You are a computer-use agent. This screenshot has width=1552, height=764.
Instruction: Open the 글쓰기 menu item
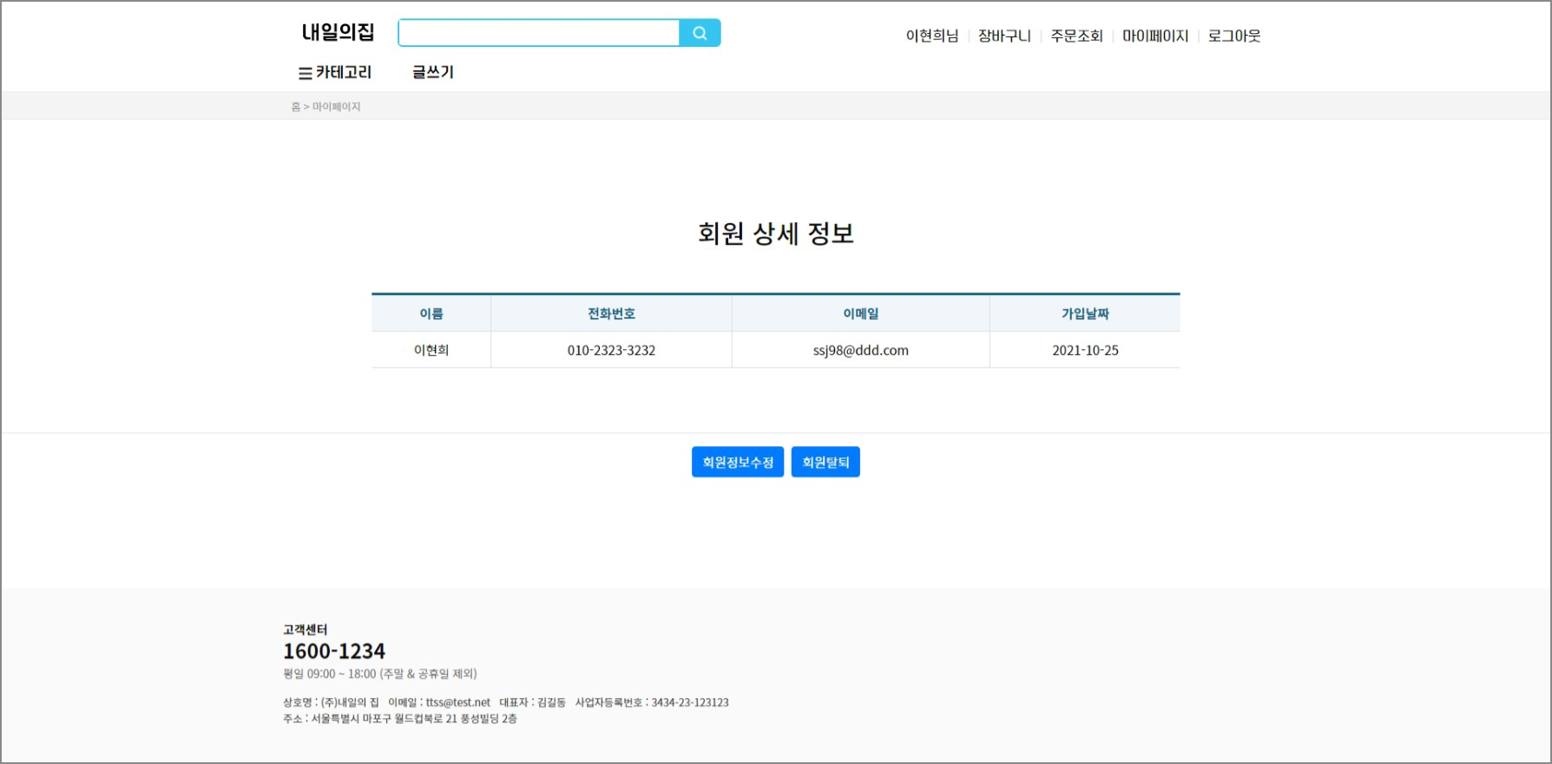click(433, 72)
